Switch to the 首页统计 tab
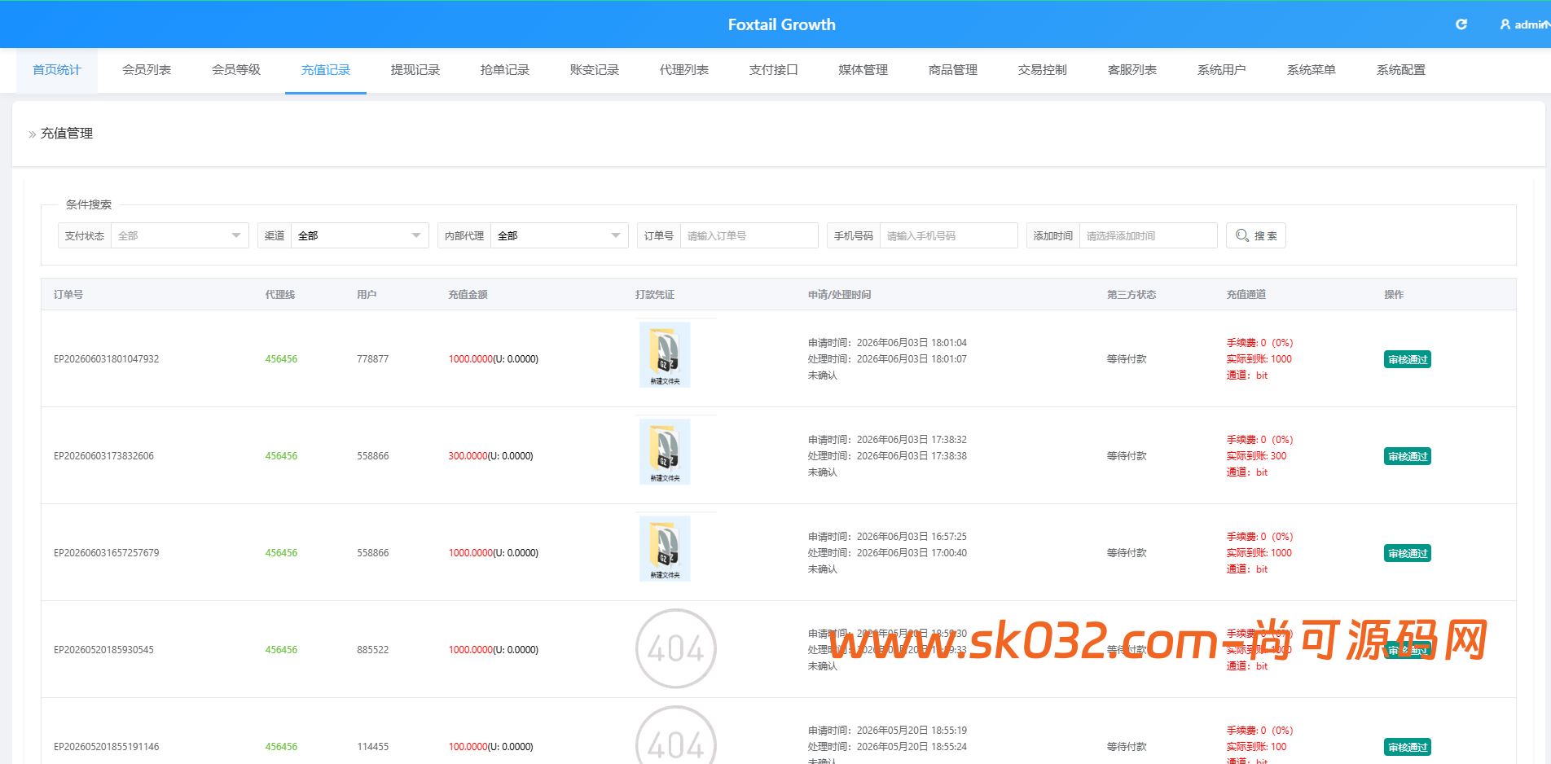This screenshot has height=764, width=1551. [x=57, y=70]
